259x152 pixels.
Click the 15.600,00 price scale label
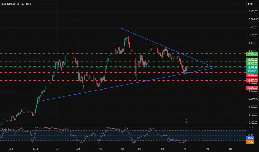point(252,27)
